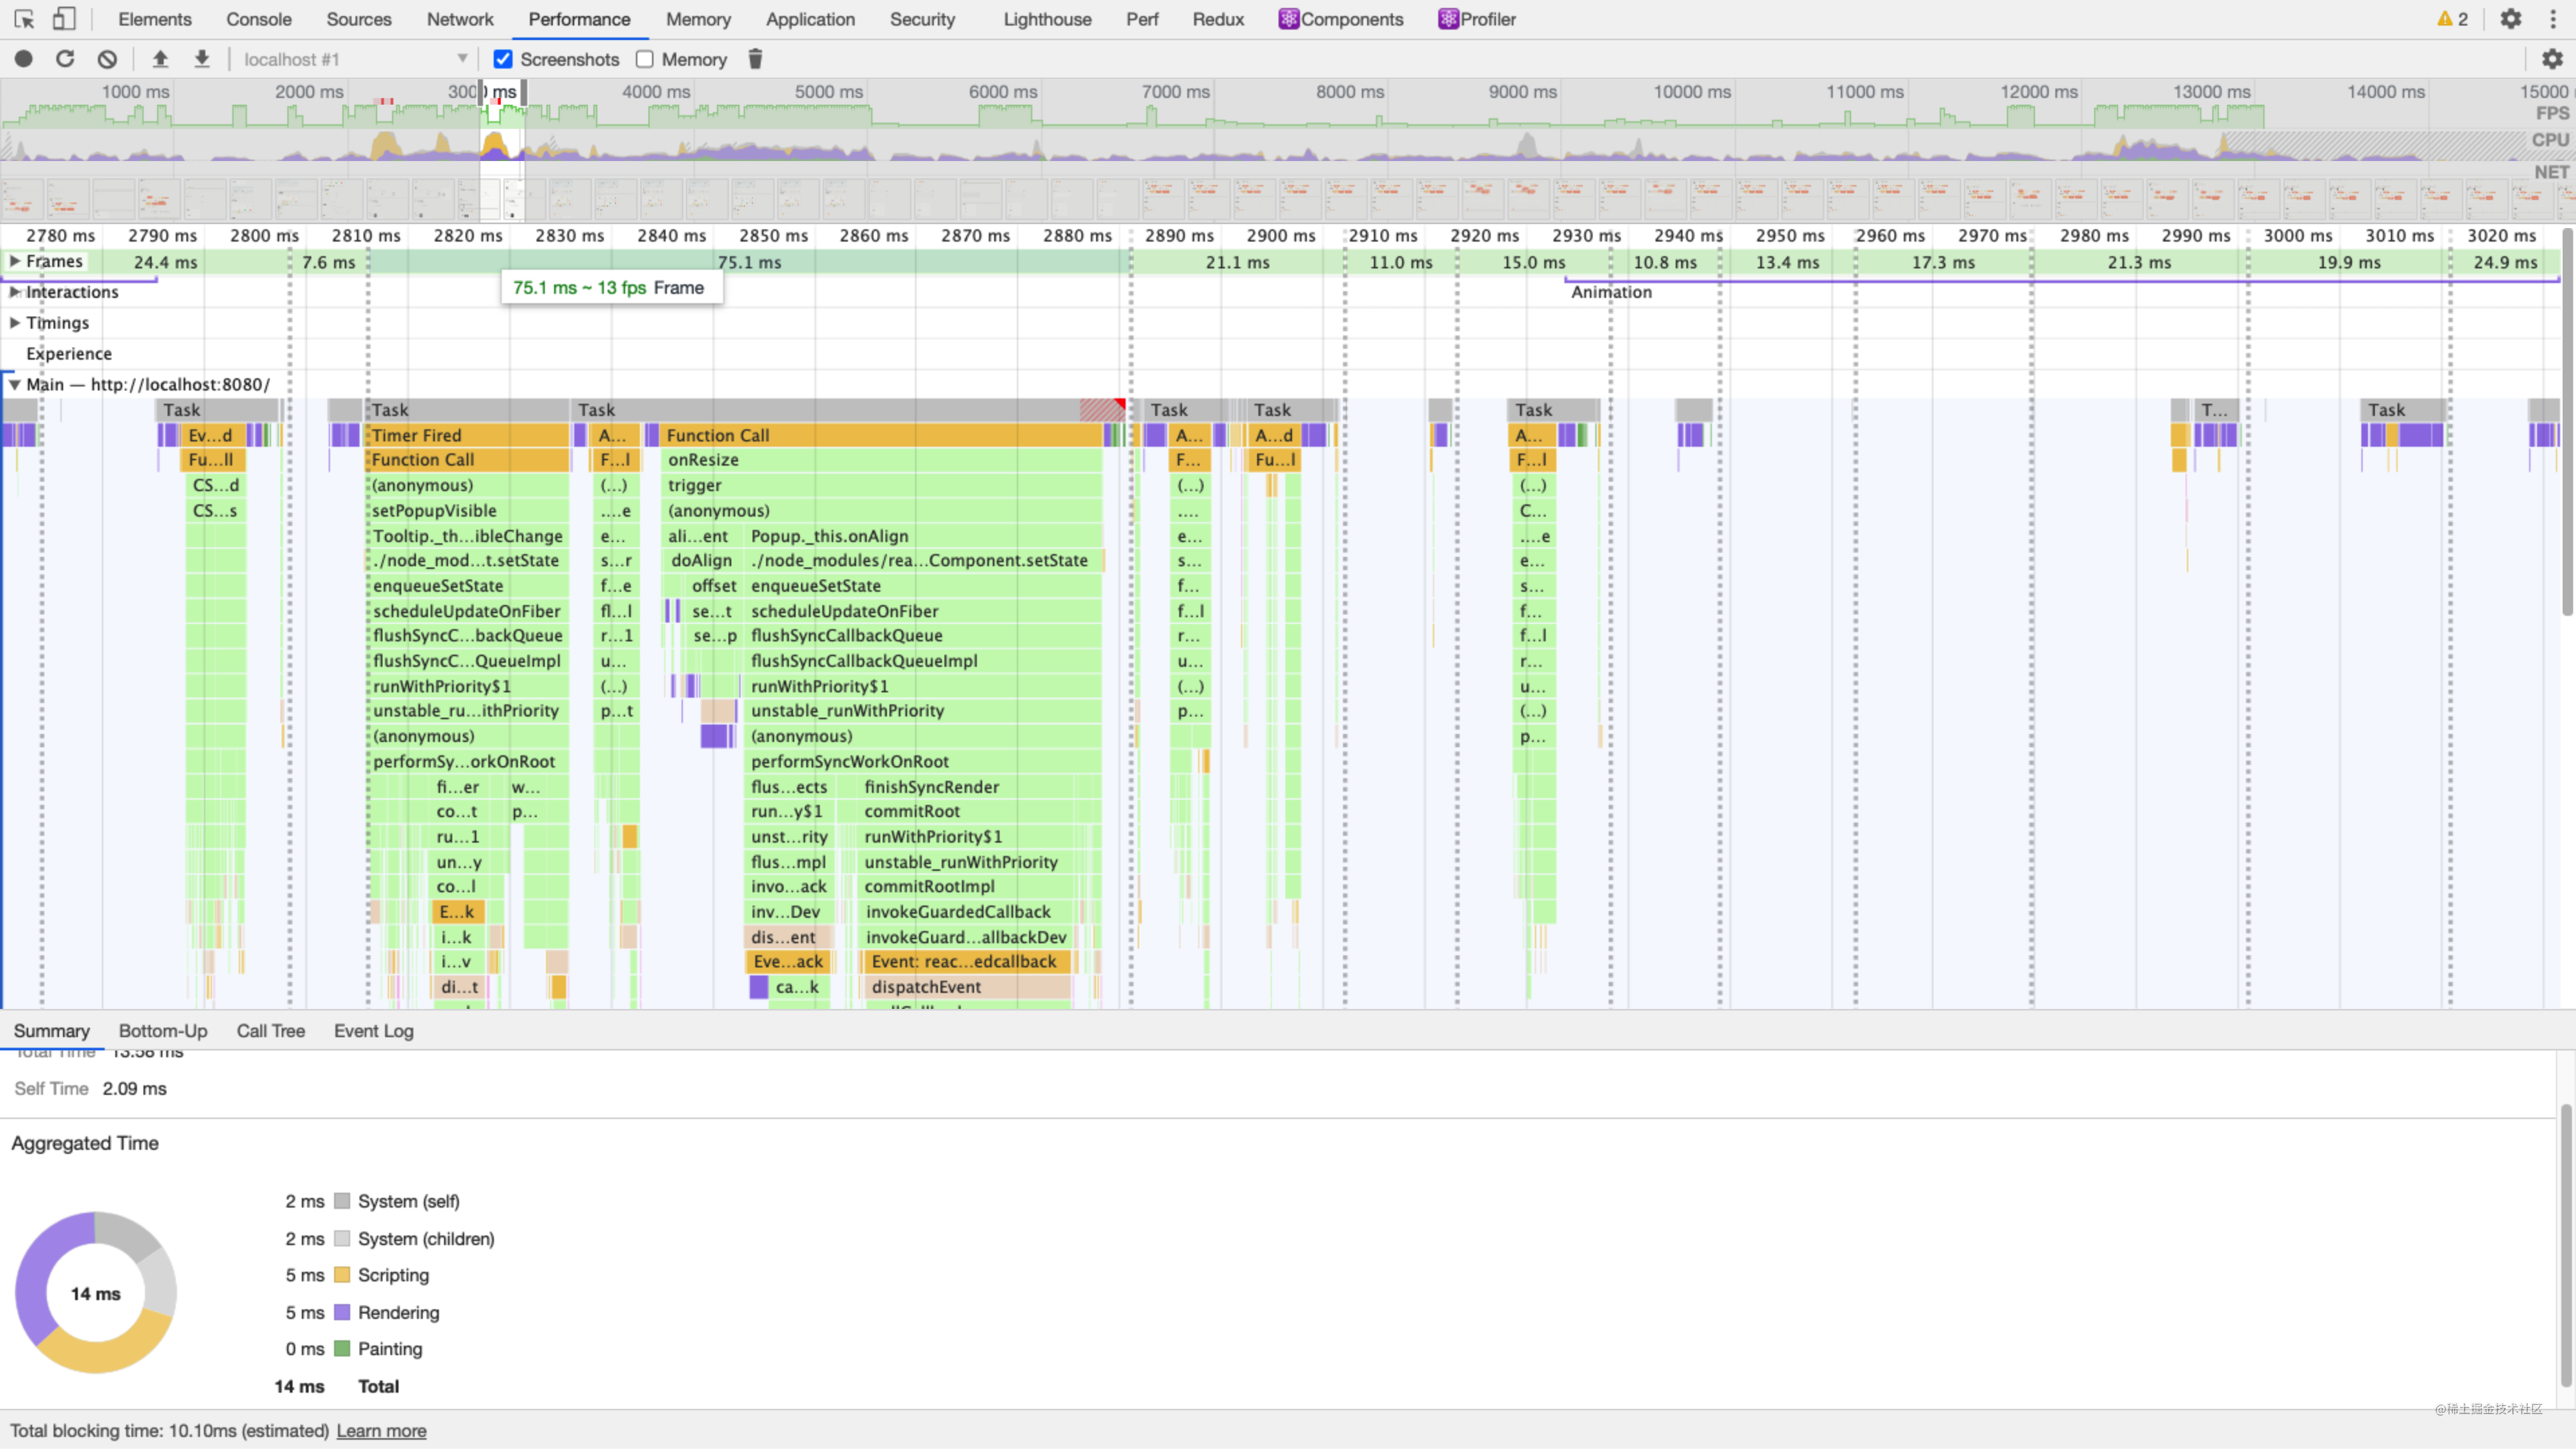2576x1449 pixels.
Task: Click the reload and profile icon
Action: [65, 59]
